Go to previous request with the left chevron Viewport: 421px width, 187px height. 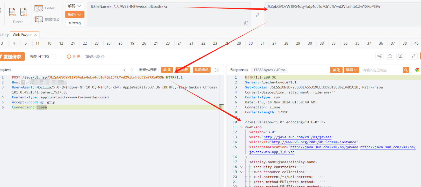pyautogui.click(x=125, y=70)
